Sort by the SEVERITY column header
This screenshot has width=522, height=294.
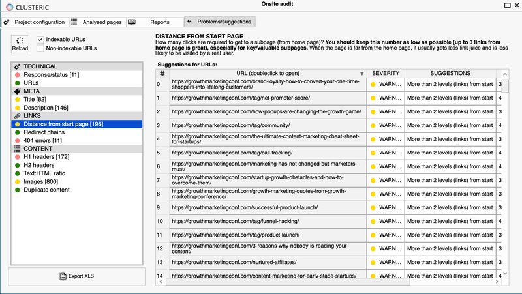point(386,73)
